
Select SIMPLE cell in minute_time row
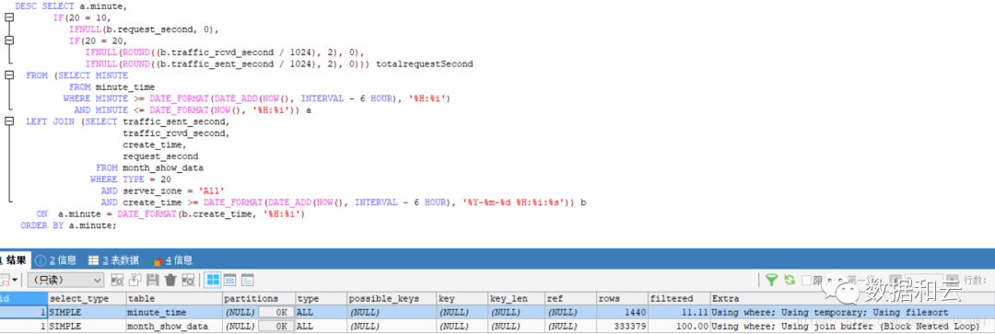(87, 313)
